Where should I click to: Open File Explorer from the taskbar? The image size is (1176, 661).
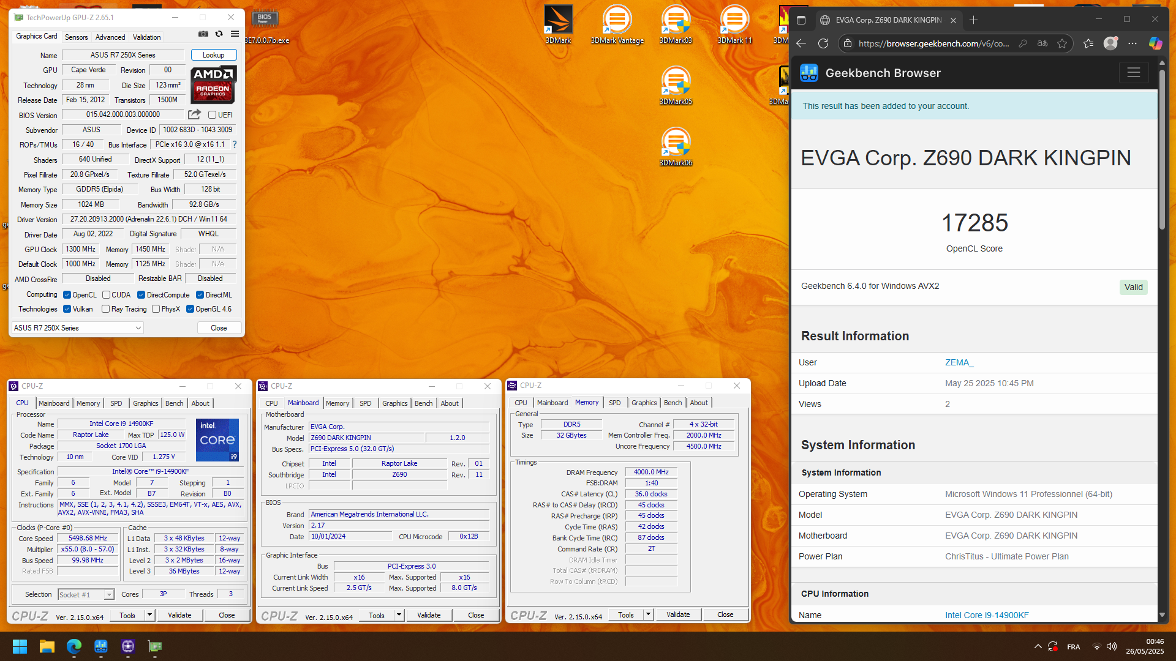47,646
